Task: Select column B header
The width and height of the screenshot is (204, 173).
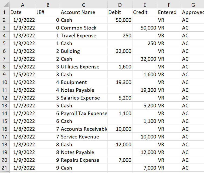Action: tap(48, 5)
